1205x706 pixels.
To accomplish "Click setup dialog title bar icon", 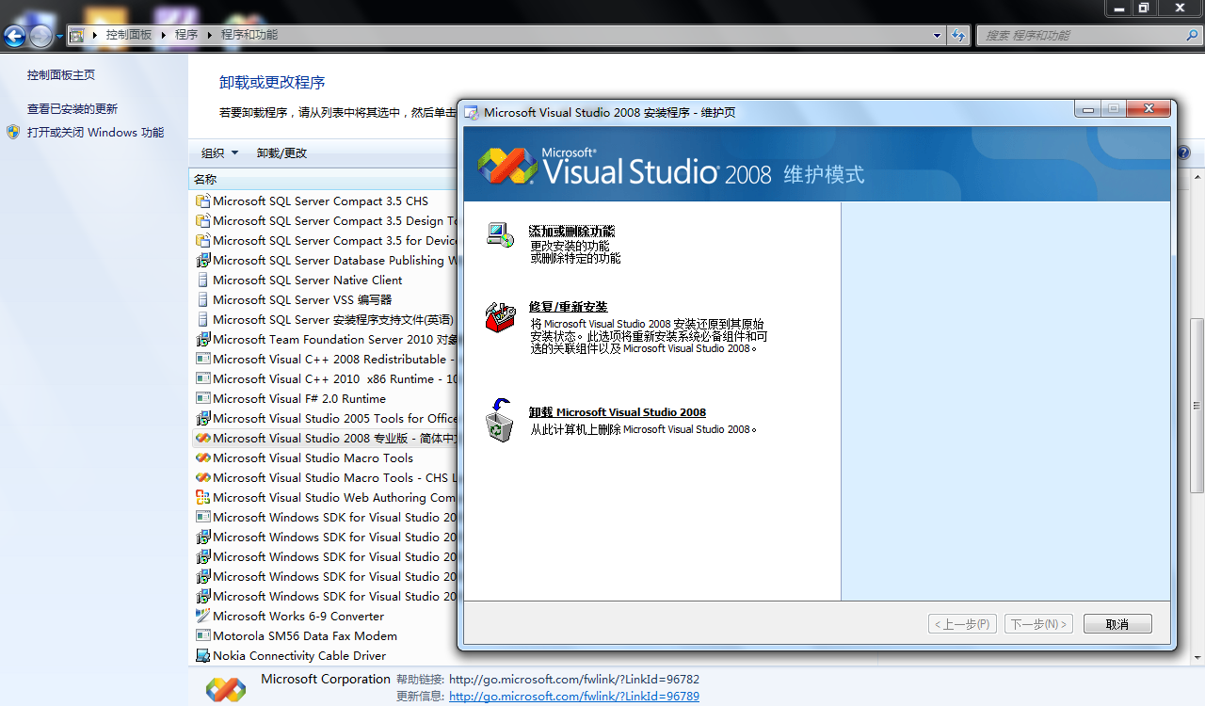I will [x=472, y=112].
